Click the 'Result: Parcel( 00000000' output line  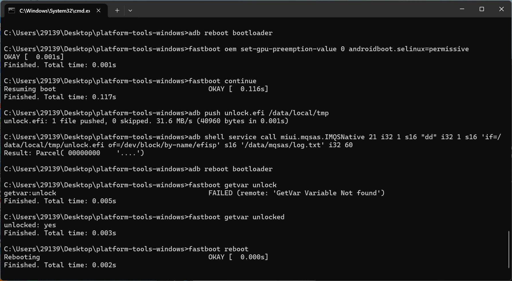point(74,153)
